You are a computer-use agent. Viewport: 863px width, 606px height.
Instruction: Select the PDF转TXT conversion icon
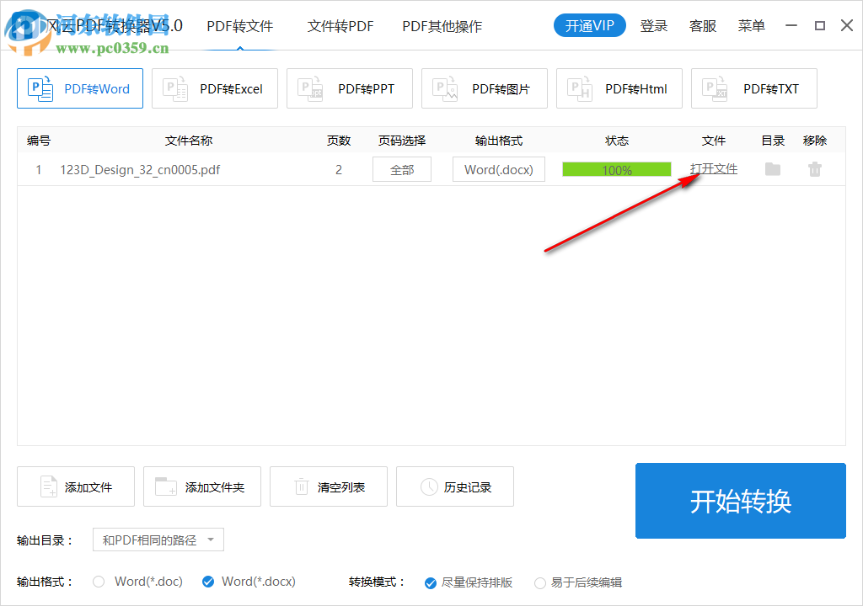coord(713,88)
